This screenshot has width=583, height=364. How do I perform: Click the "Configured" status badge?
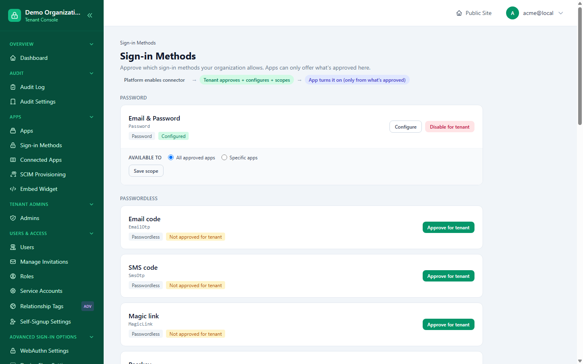[x=173, y=136]
